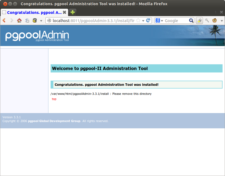Click the browser Back arrow
This screenshot has width=225, height=176.
(4, 20)
